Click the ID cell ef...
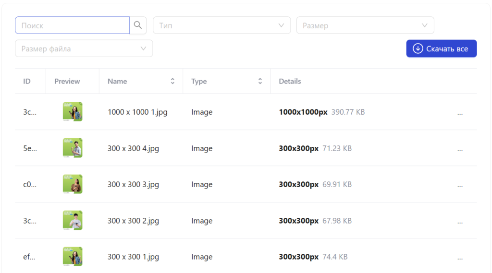The height and width of the screenshot is (273, 492). coord(29,257)
